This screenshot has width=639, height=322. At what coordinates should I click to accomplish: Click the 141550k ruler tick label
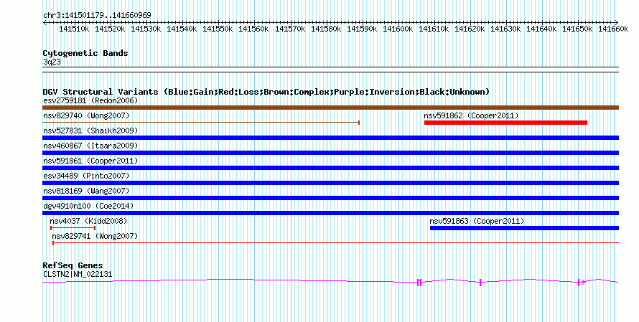click(x=218, y=29)
